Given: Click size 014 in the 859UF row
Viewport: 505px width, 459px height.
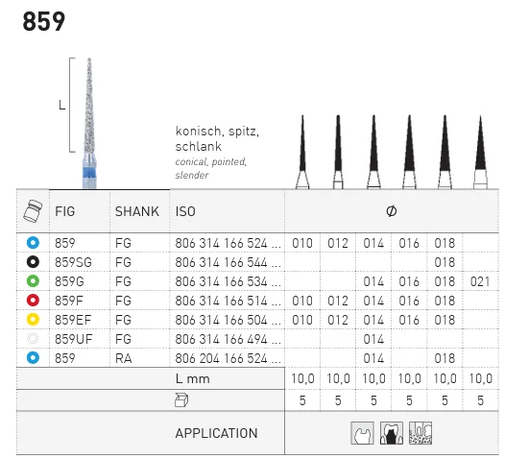Looking at the screenshot, I should click(x=373, y=339).
